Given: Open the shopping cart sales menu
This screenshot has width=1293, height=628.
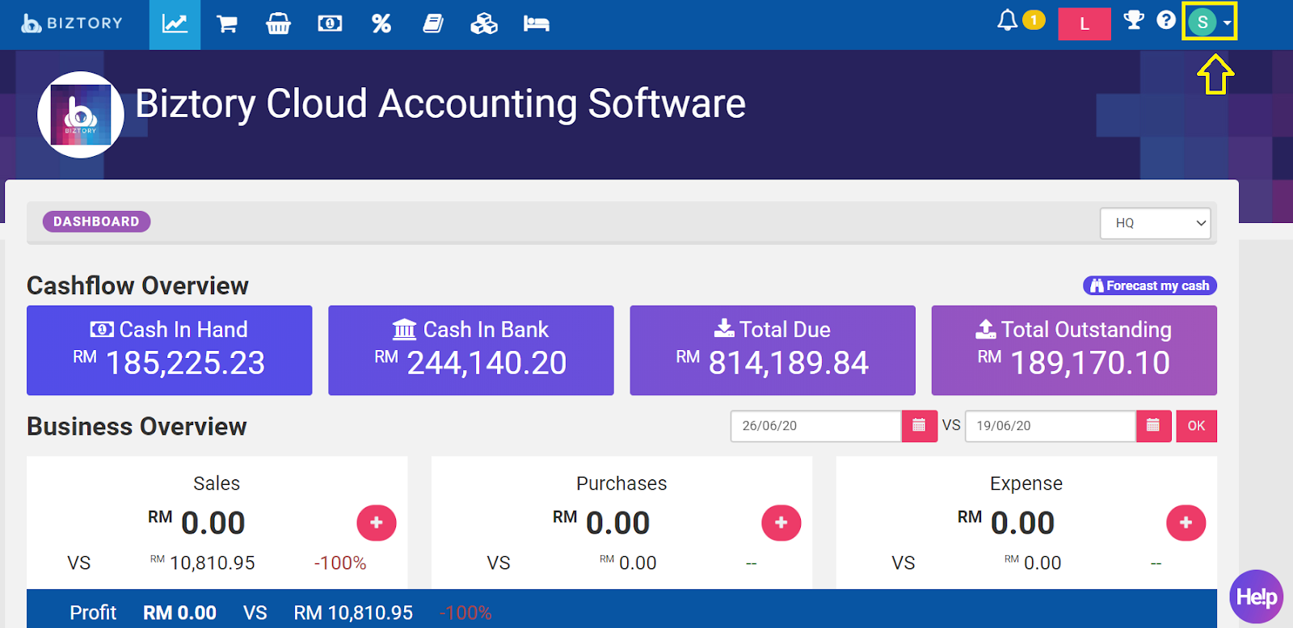Looking at the screenshot, I should [x=227, y=24].
